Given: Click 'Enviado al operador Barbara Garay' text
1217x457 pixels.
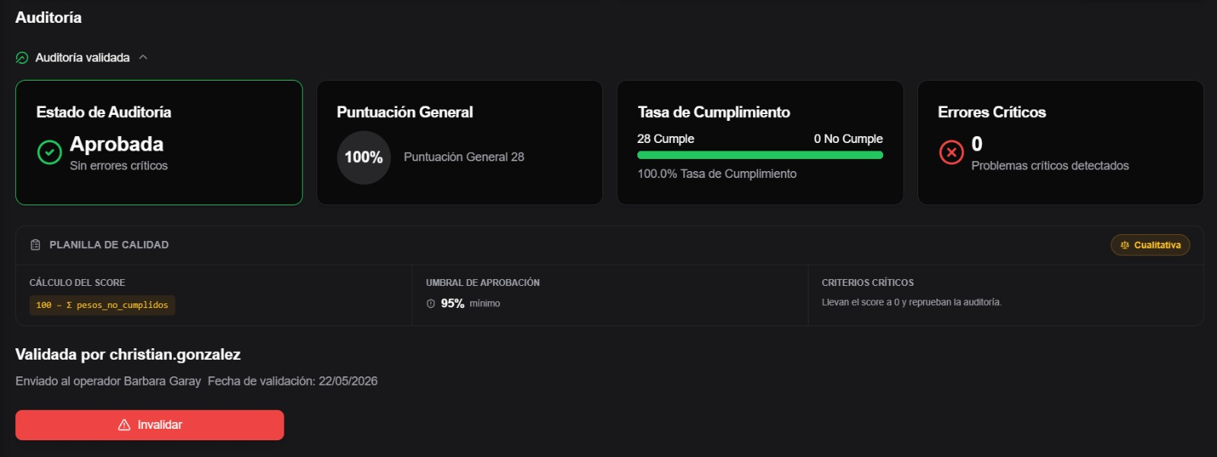Looking at the screenshot, I should 108,381.
